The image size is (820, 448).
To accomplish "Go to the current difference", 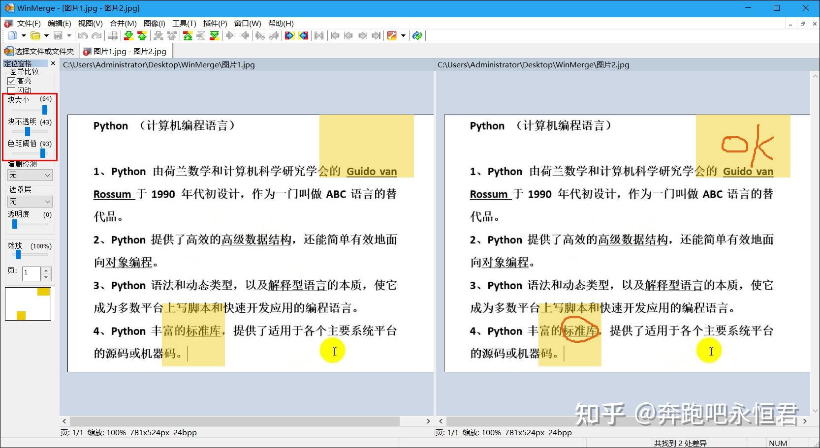I will tap(201, 35).
